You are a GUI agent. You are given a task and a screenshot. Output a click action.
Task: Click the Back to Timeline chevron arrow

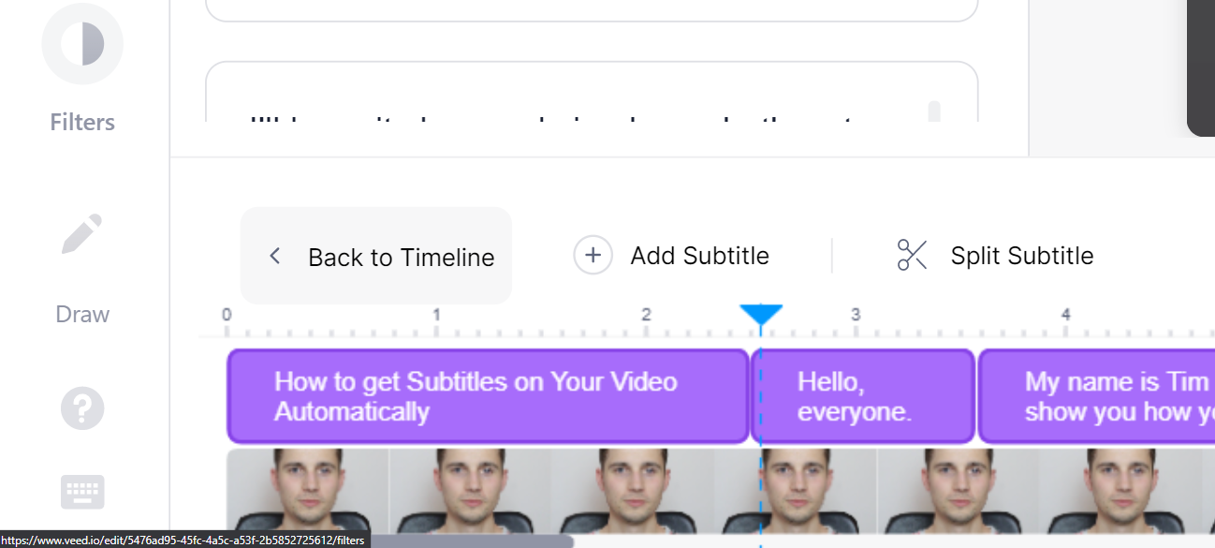(274, 256)
